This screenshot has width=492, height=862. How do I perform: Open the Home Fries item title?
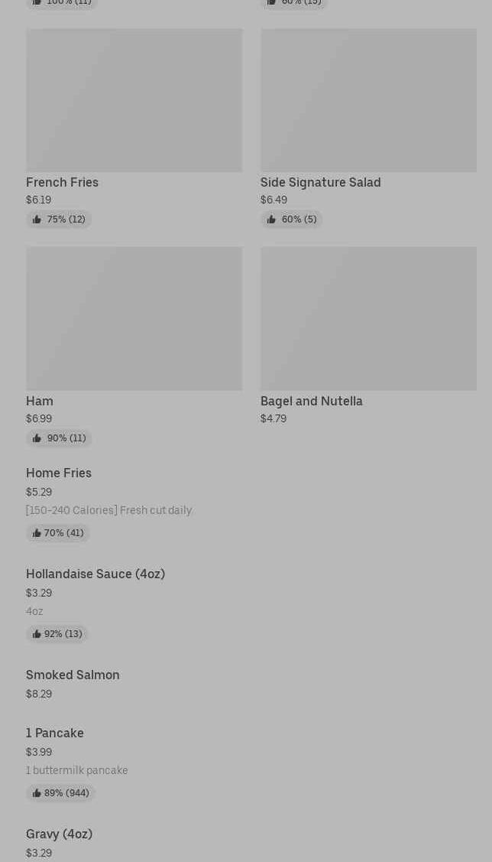point(59,473)
